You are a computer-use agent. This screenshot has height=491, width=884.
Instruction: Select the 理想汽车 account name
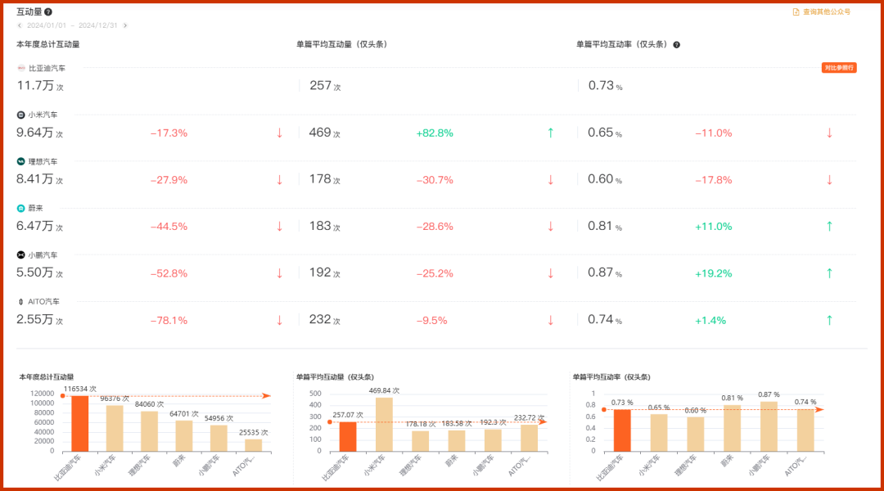pos(43,162)
